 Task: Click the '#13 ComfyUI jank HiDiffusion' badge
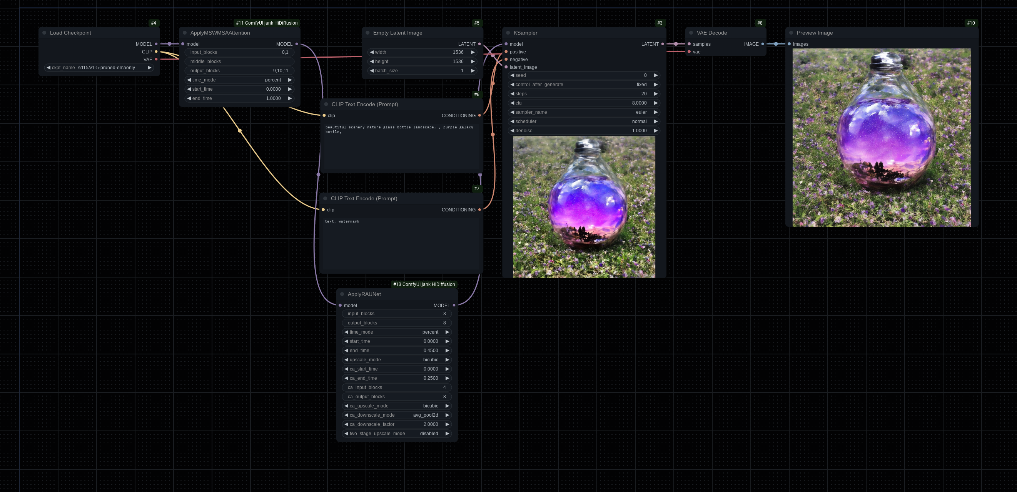424,284
